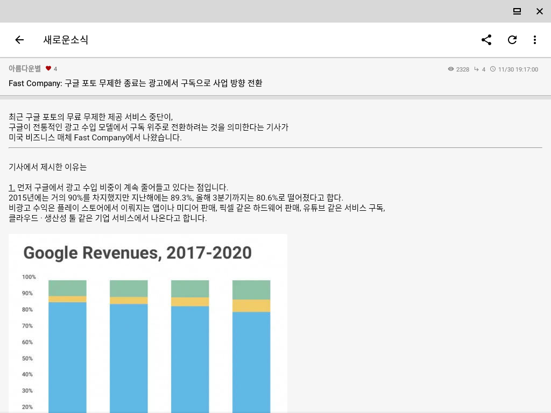The image size is (551, 413).
Task: Refresh the post with reload icon
Action: tap(512, 40)
